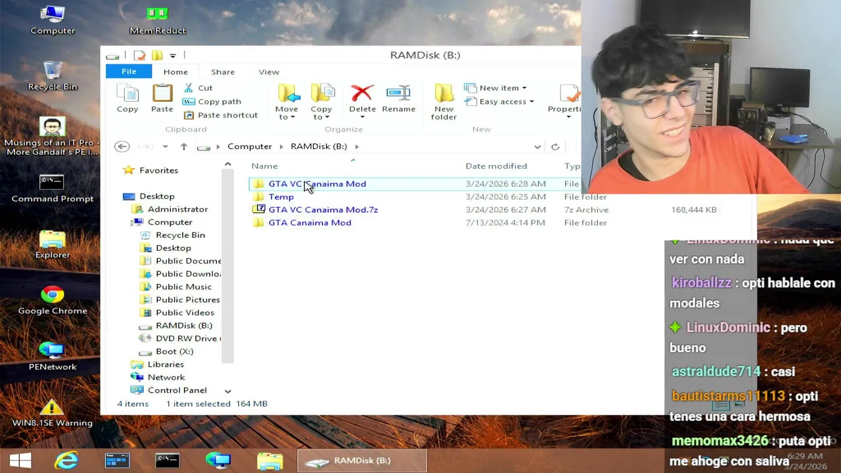The height and width of the screenshot is (473, 841).
Task: Launch Command Prompt desktop shortcut
Action: coord(53,188)
